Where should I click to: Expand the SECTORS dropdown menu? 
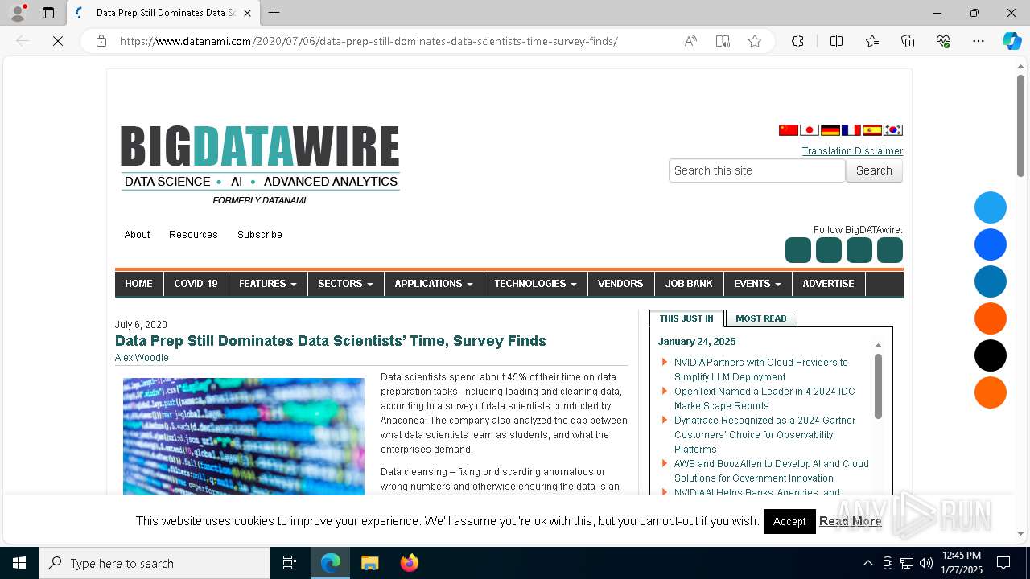345,284
